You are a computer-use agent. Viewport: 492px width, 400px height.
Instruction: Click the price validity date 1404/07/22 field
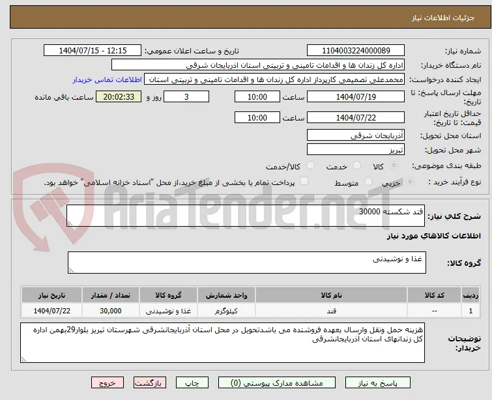click(x=356, y=118)
